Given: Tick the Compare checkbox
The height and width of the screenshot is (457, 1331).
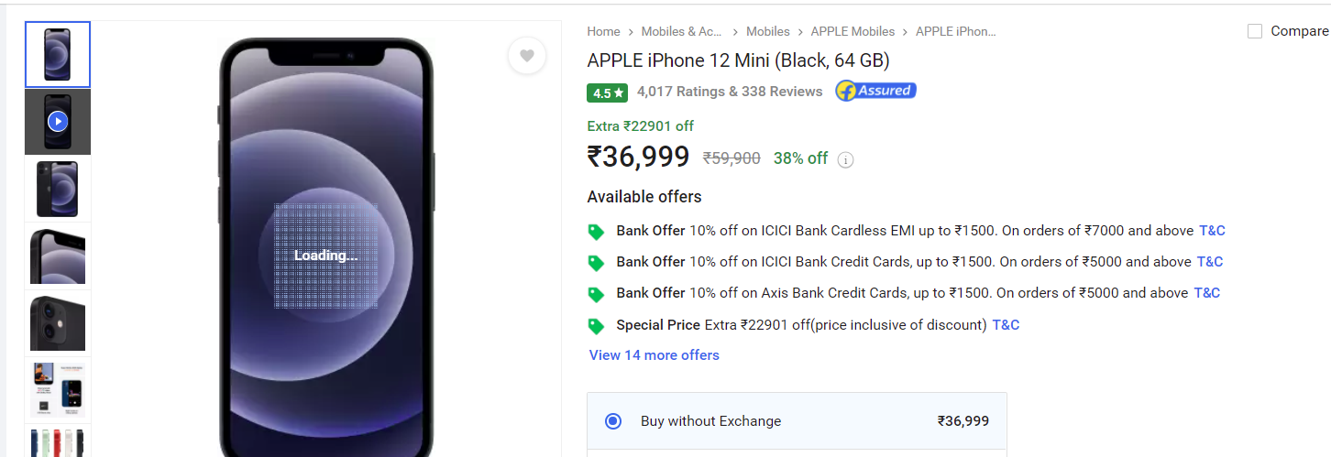Looking at the screenshot, I should pyautogui.click(x=1255, y=31).
